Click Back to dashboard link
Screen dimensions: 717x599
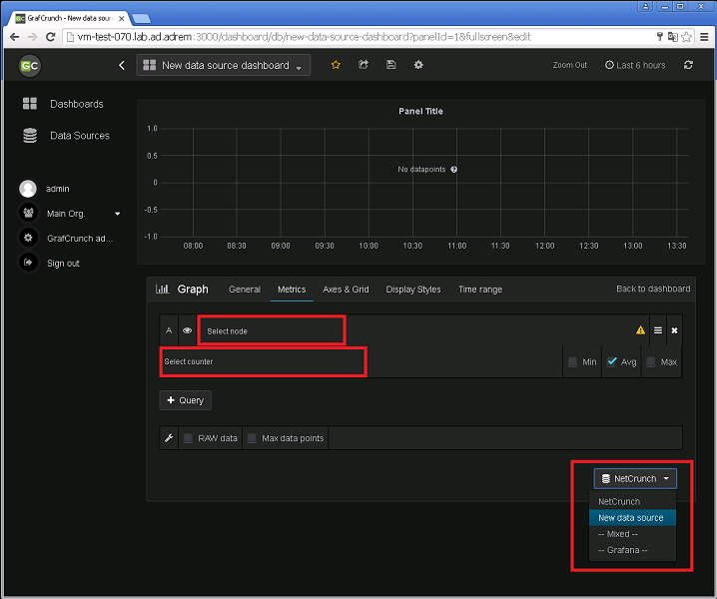pyautogui.click(x=653, y=289)
